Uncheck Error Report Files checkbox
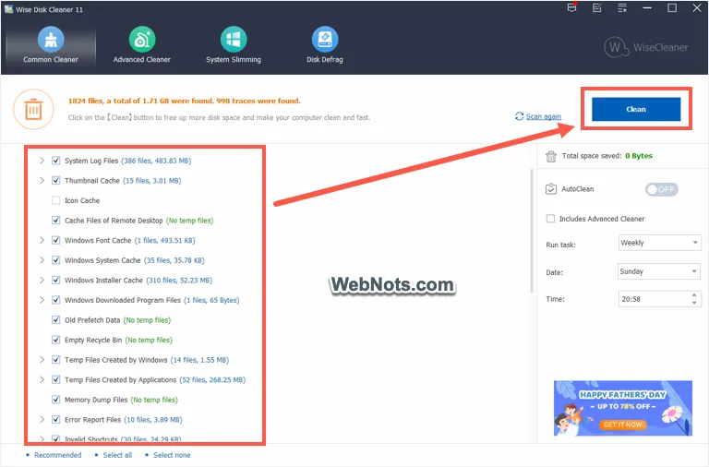The height and width of the screenshot is (467, 709). (55, 420)
